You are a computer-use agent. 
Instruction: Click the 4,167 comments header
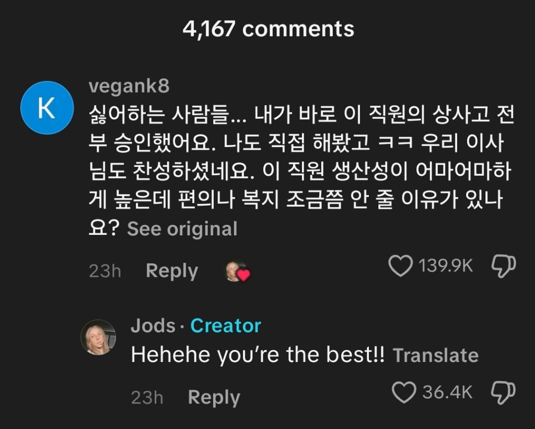point(268,29)
